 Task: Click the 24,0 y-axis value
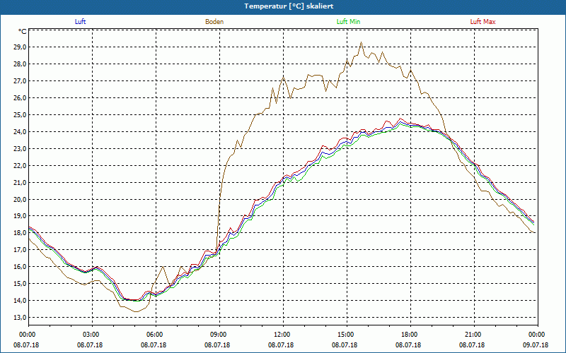click(20, 132)
